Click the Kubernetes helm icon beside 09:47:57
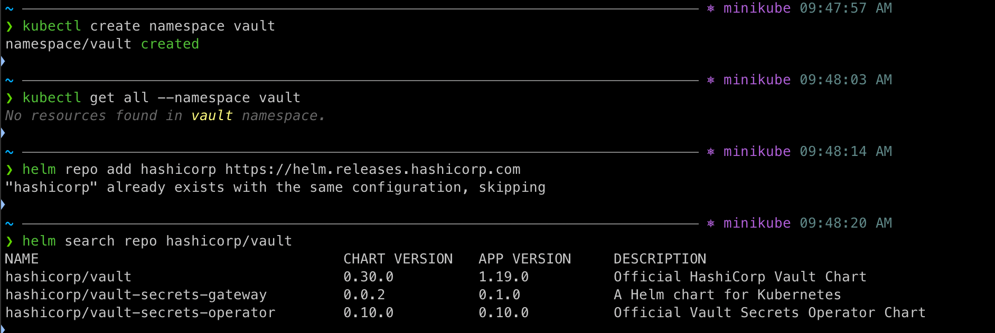 point(711,8)
